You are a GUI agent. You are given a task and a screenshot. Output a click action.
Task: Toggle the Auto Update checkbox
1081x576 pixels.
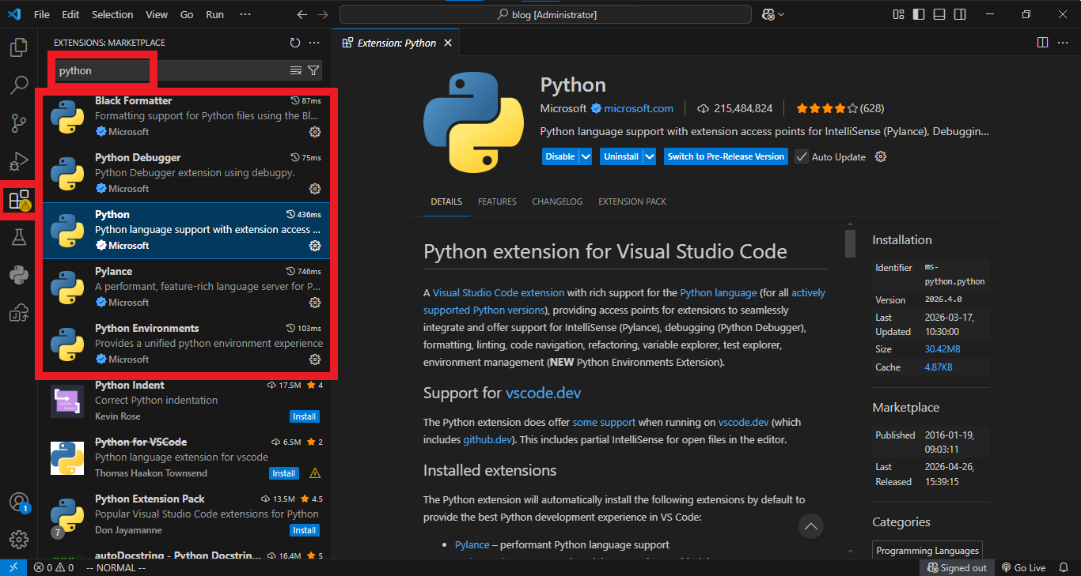coord(802,156)
